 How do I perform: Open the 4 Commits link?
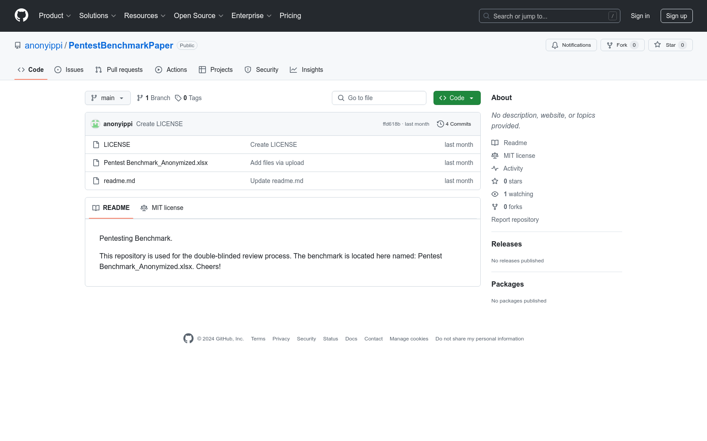point(454,124)
